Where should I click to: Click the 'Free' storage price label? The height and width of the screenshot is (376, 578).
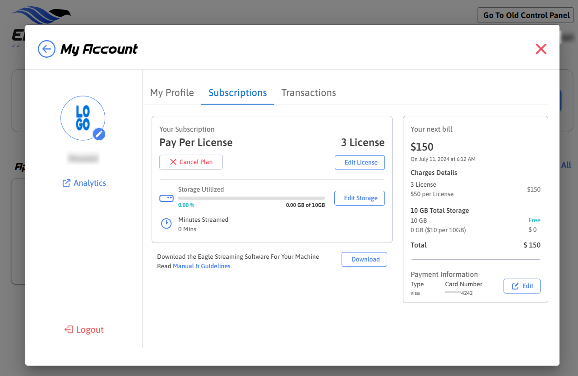pos(535,220)
